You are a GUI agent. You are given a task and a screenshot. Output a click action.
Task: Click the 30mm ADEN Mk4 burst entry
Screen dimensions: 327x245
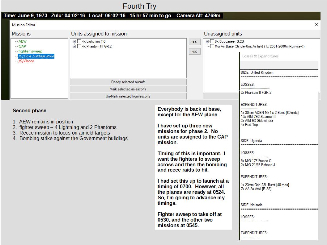(270, 113)
